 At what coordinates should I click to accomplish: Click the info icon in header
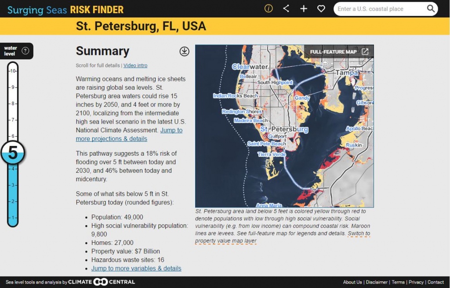pos(269,9)
